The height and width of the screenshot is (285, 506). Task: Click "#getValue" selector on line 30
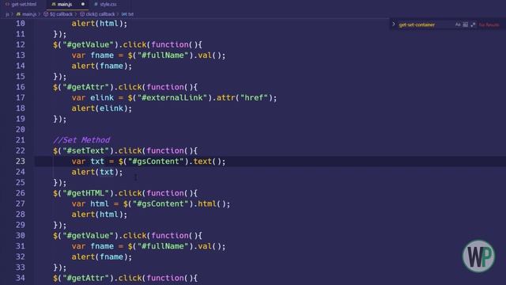coord(88,236)
